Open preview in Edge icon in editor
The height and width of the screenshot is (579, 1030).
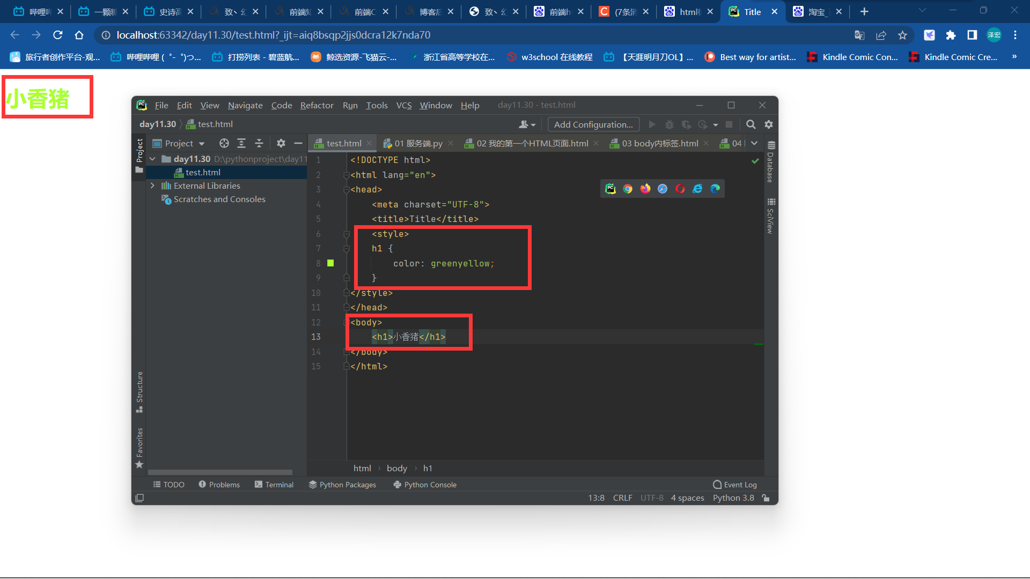coord(715,189)
